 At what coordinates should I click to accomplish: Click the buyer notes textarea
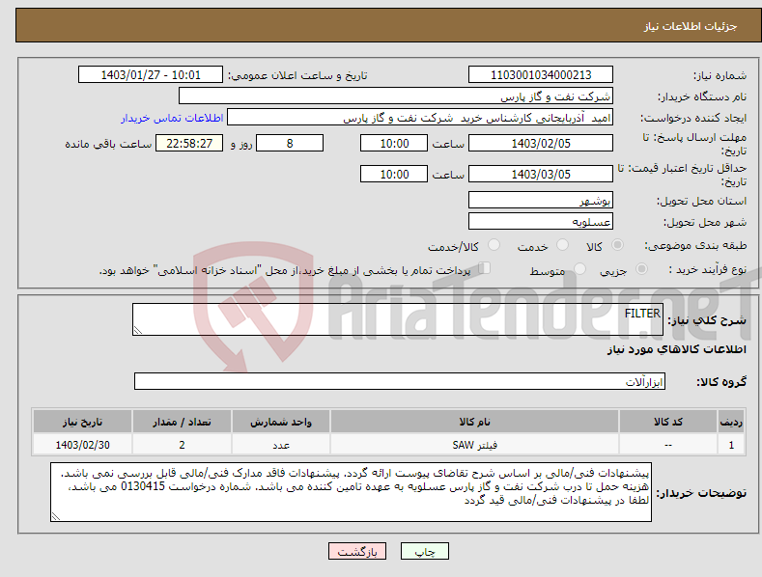click(x=351, y=492)
